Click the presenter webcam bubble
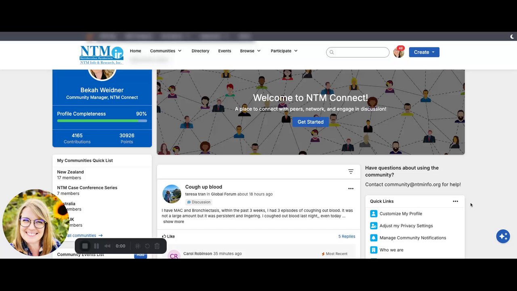The width and height of the screenshot is (517, 291). click(x=36, y=223)
